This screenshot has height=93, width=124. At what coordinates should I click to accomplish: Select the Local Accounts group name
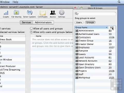[86, 57]
